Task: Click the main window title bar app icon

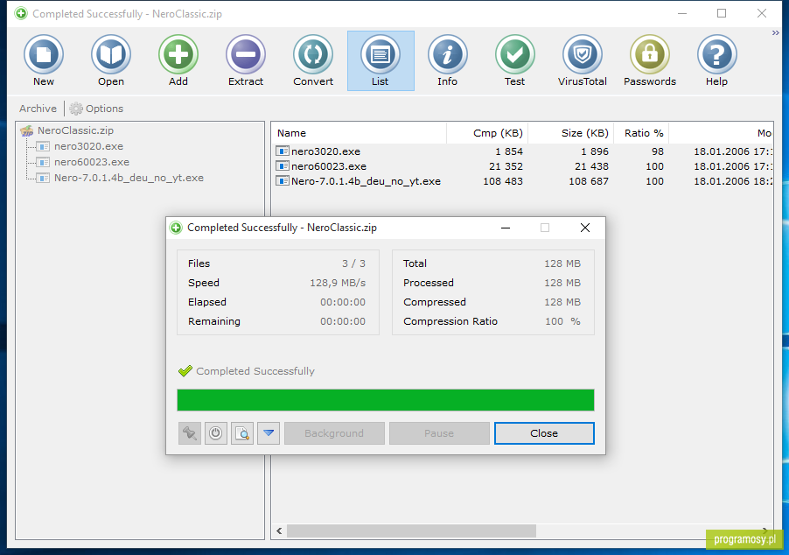Action: [21, 14]
